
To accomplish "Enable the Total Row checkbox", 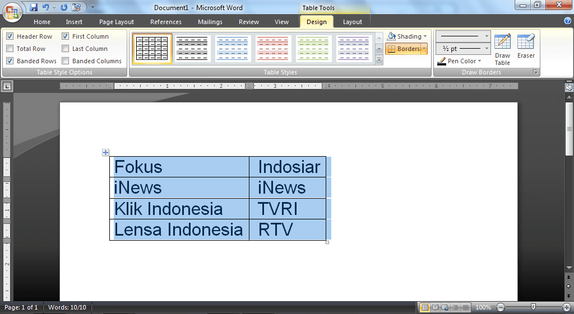I will point(10,49).
